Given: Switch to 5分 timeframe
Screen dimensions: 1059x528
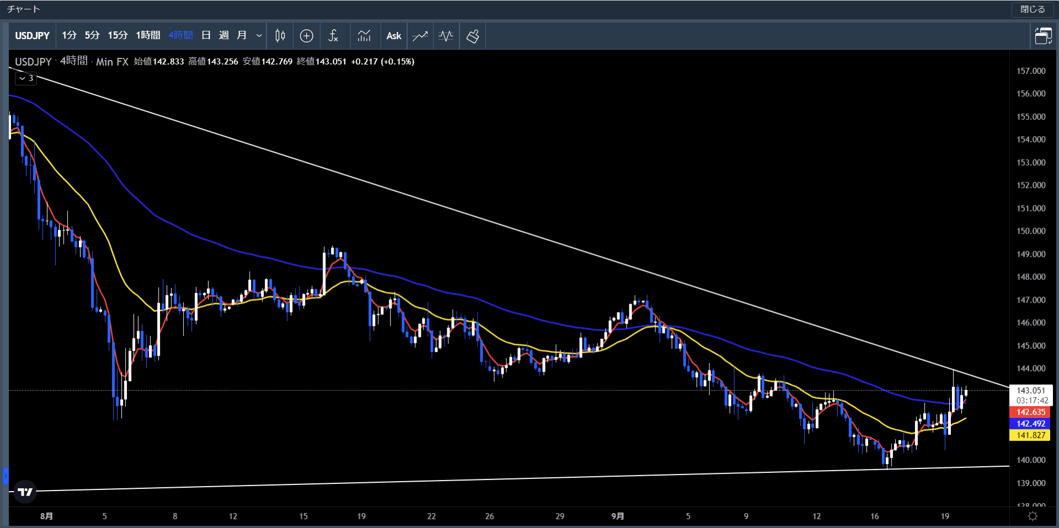Looking at the screenshot, I should tap(92, 36).
